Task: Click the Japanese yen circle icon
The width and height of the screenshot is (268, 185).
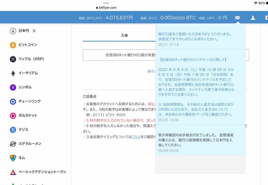Action: point(13,31)
